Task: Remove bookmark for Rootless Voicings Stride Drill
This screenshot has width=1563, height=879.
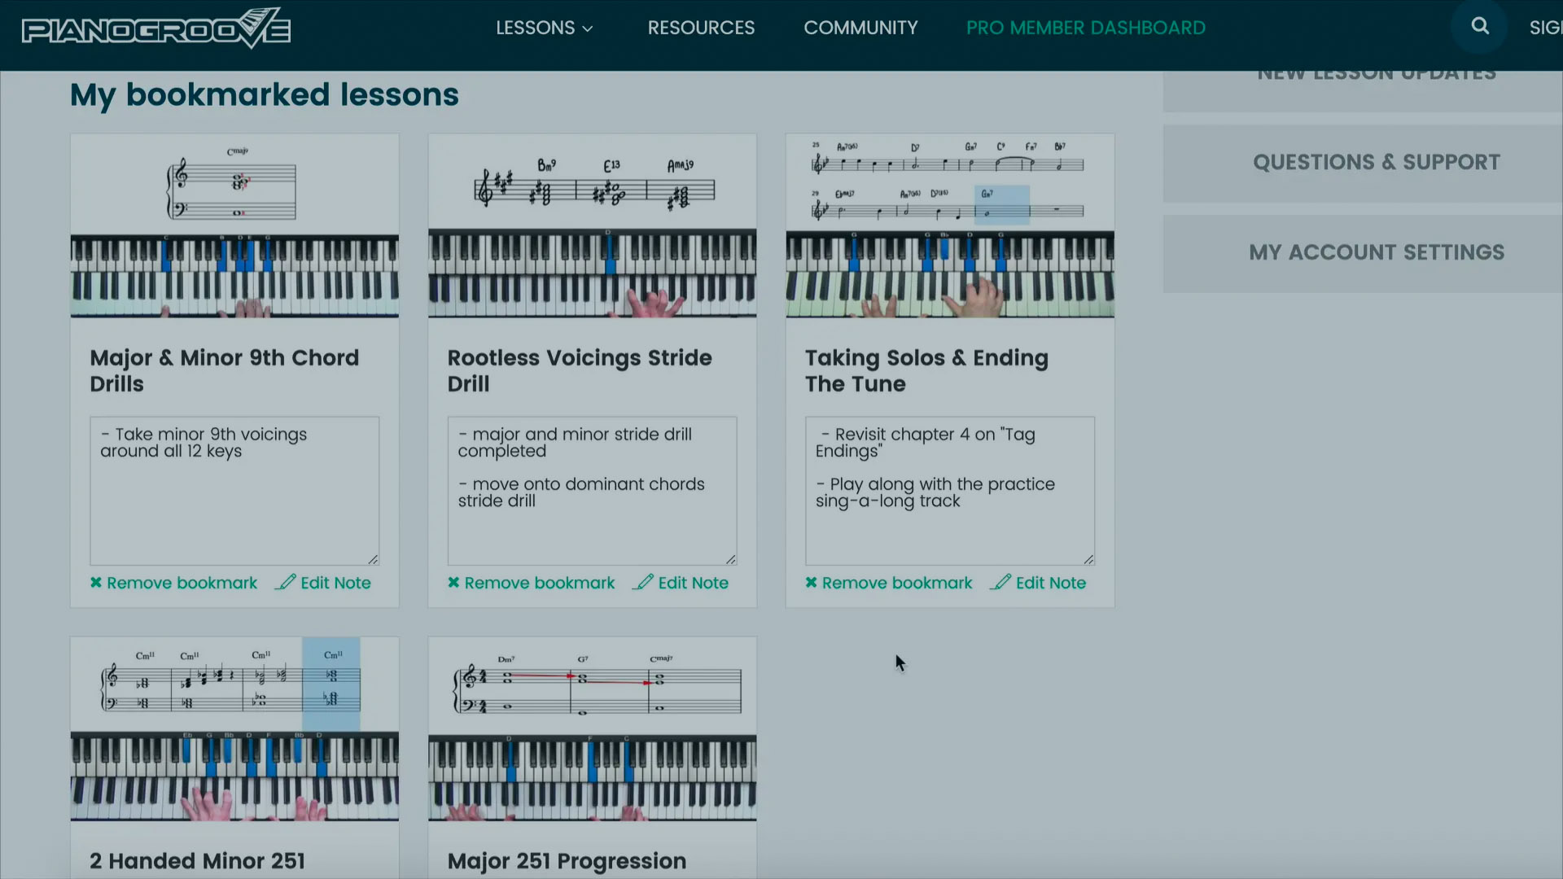Action: pyautogui.click(x=531, y=583)
